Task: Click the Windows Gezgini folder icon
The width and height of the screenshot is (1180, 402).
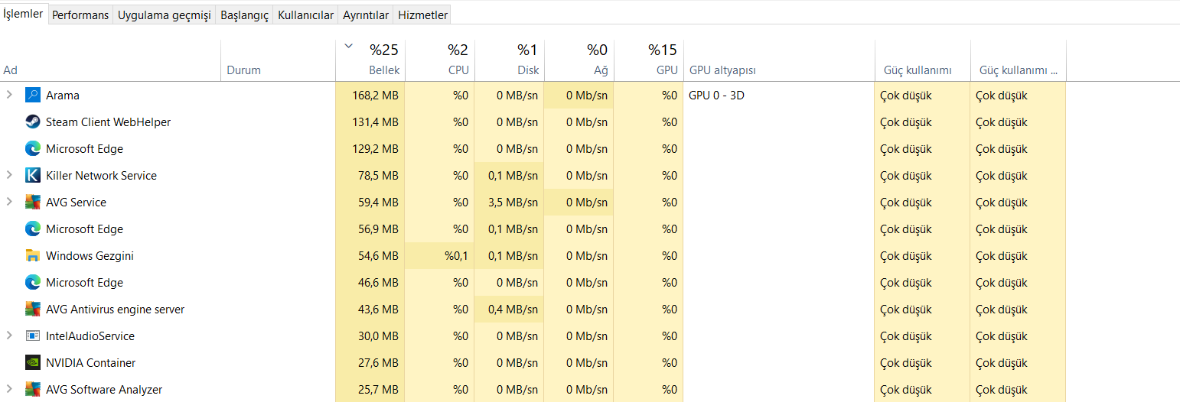Action: tap(32, 256)
